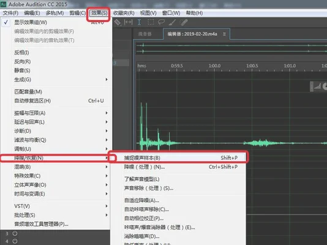The image size is (327, 245).
Task: Expand the 混响(B) submenu
Action: 56,167
